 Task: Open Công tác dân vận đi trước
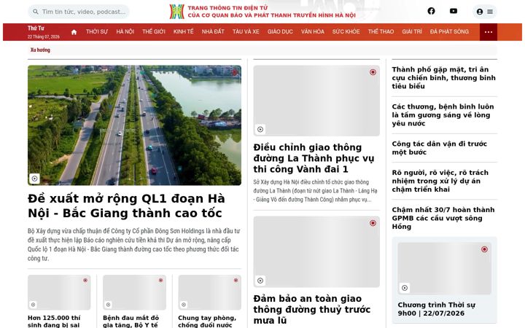coord(439,148)
